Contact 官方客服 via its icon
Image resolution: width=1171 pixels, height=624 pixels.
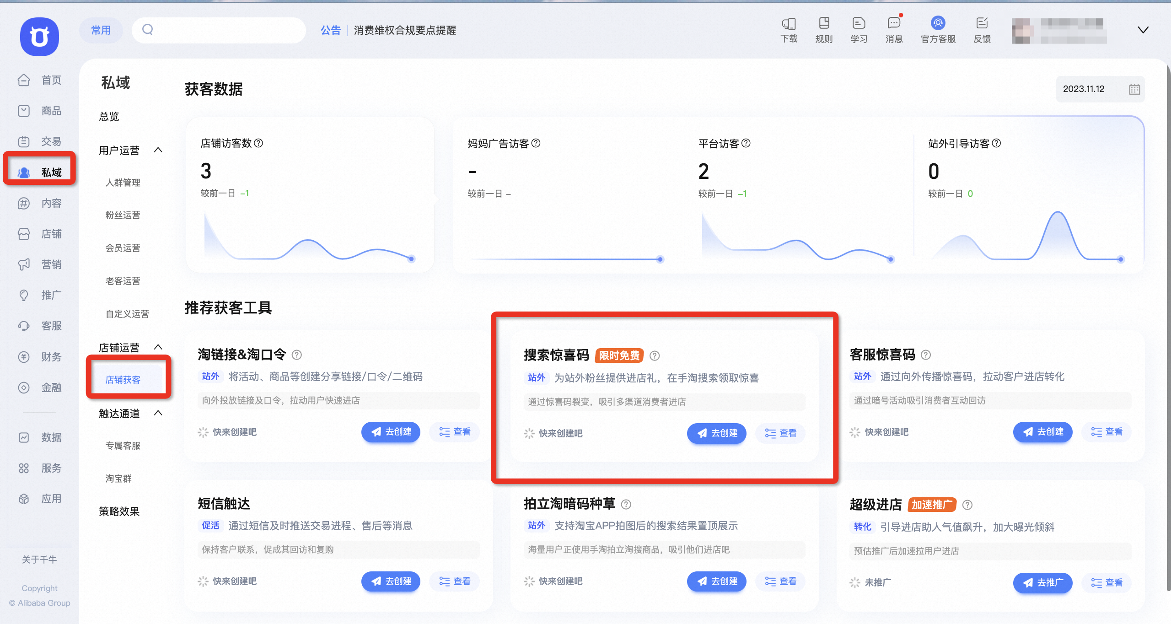point(938,23)
